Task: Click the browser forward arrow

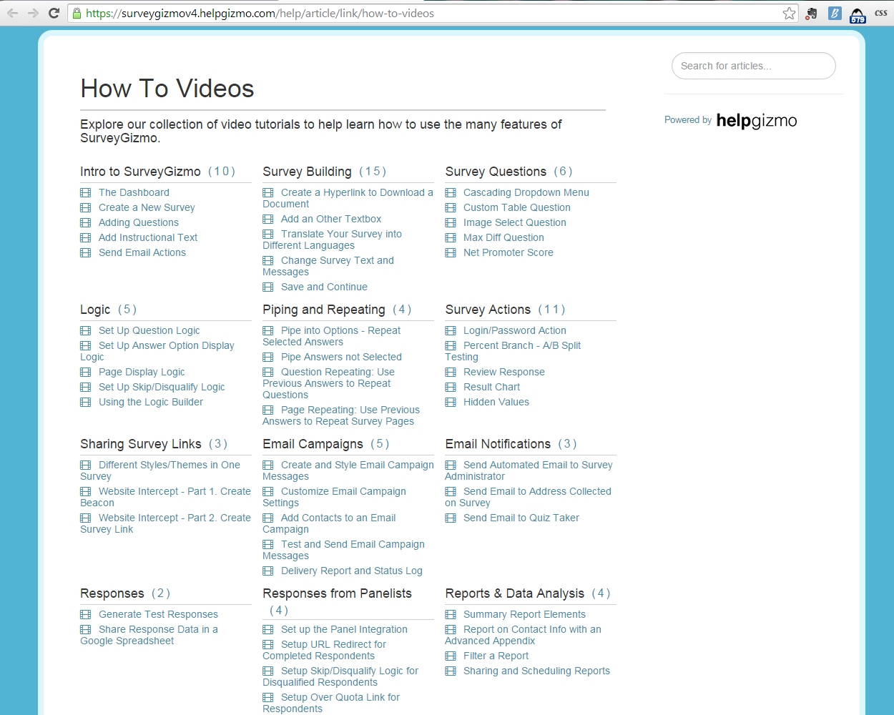Action: click(x=33, y=13)
